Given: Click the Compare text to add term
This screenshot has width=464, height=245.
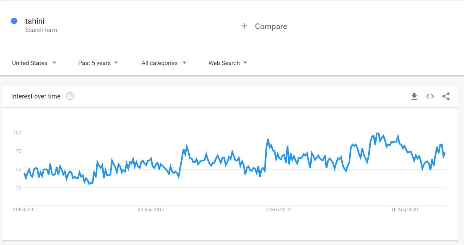Looking at the screenshot, I should pyautogui.click(x=271, y=27).
